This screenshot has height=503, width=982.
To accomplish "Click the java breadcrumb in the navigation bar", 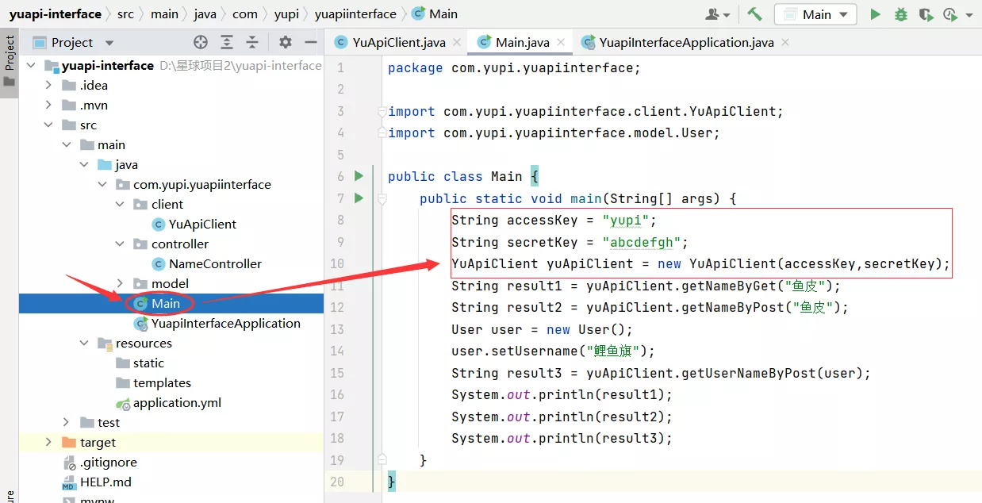I will (x=205, y=13).
